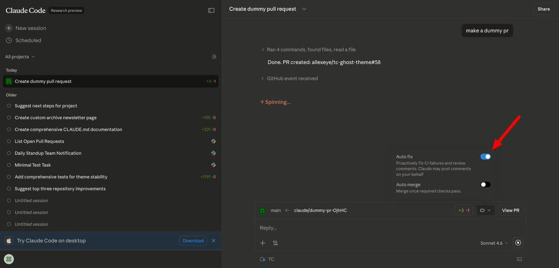The image size is (559, 268).
Task: Open Scheduled sessions clock icon
Action: coord(9,40)
